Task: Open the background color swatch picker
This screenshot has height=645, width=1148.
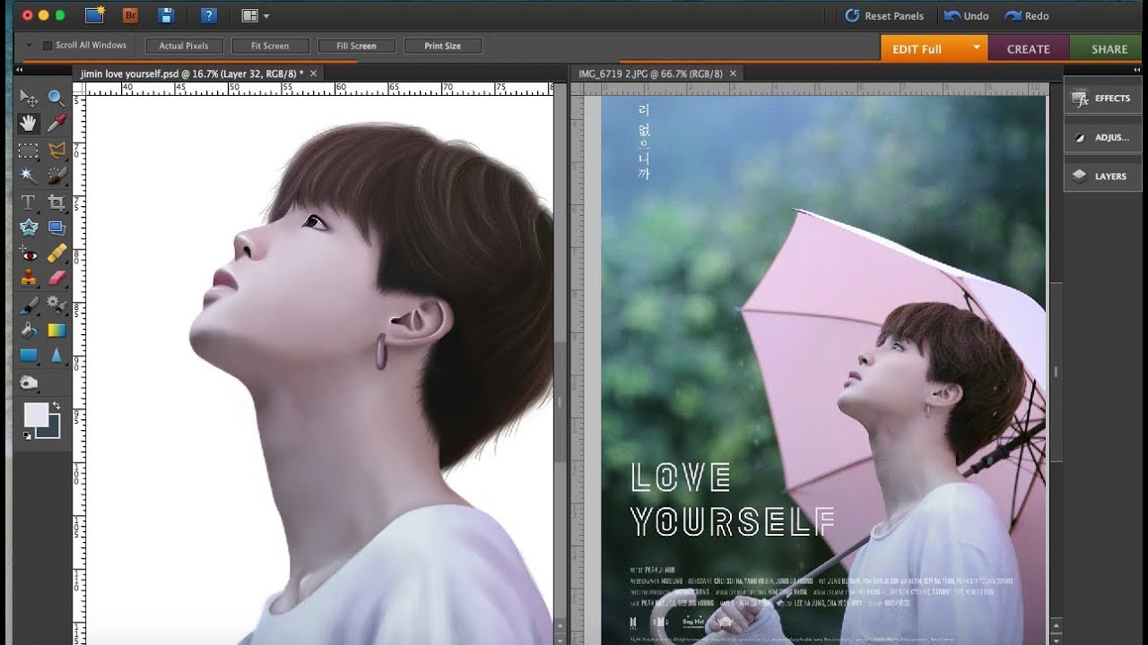Action: [x=52, y=429]
